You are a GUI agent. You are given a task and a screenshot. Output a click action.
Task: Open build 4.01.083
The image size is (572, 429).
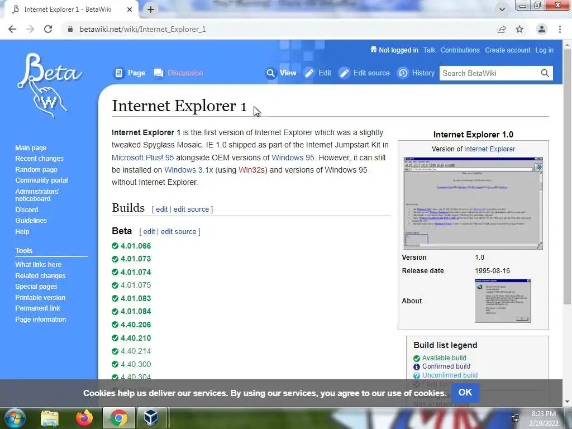(x=136, y=298)
